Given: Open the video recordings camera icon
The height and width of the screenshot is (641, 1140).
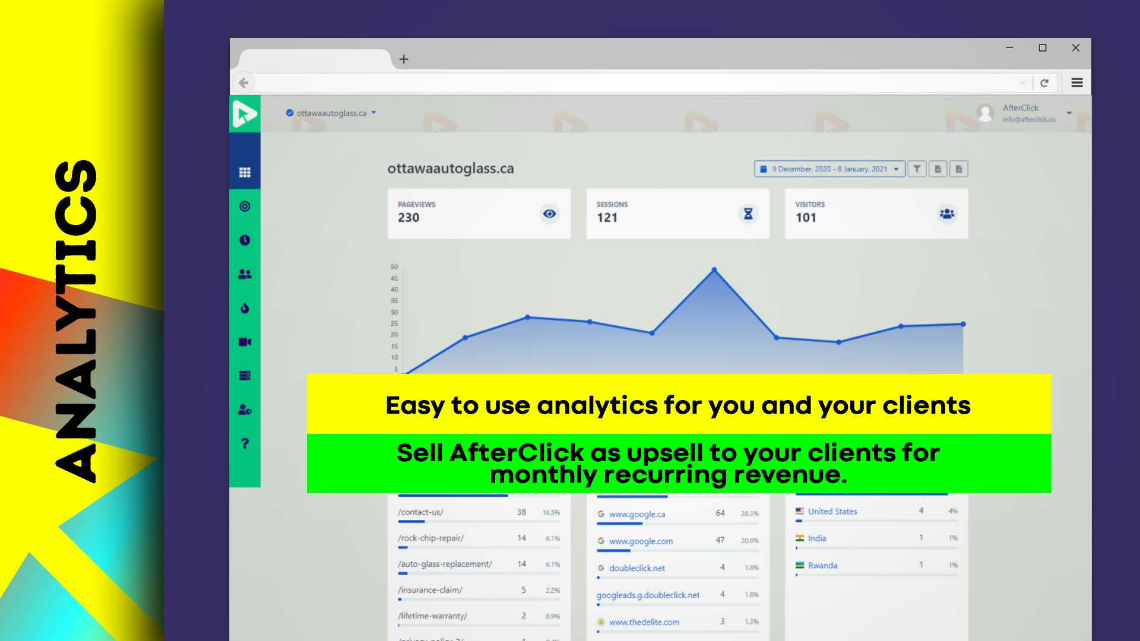Looking at the screenshot, I should pos(245,342).
